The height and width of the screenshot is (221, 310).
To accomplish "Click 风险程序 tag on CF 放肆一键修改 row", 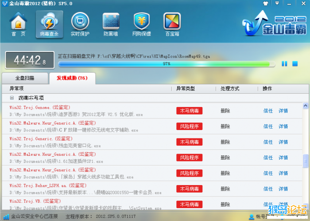I will click(x=190, y=126).
